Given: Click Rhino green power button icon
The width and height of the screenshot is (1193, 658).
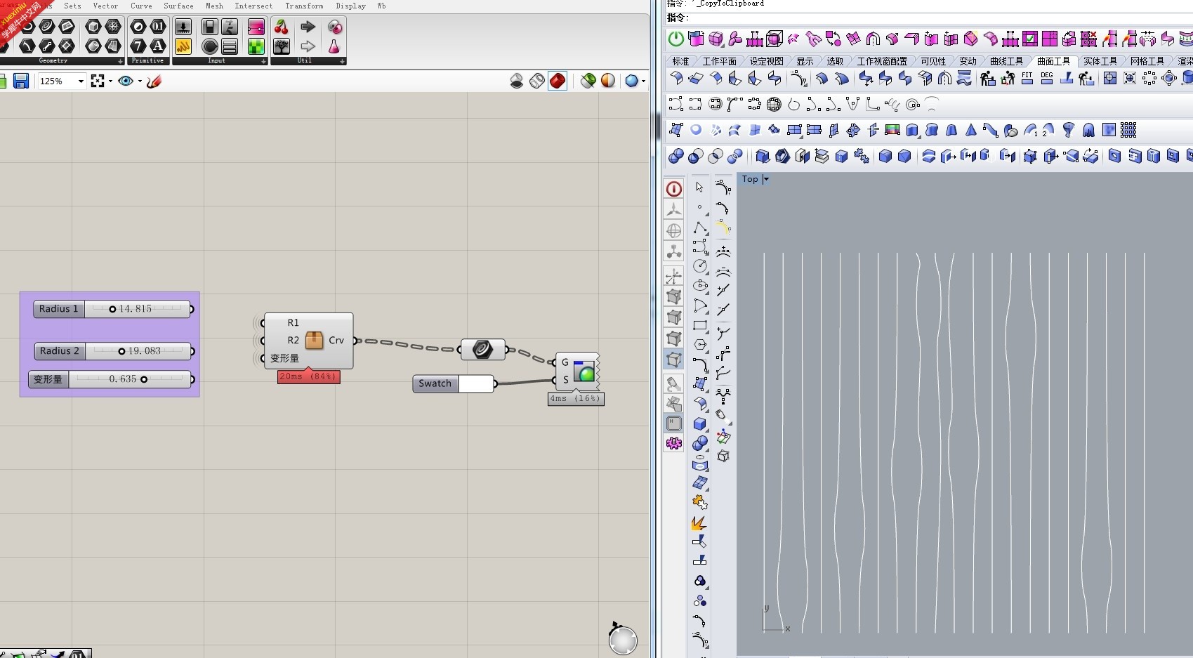Looking at the screenshot, I should coord(675,39).
